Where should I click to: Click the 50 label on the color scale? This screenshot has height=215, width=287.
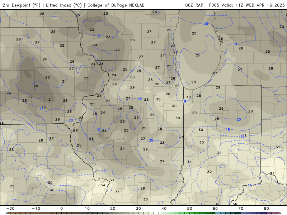[190, 209]
